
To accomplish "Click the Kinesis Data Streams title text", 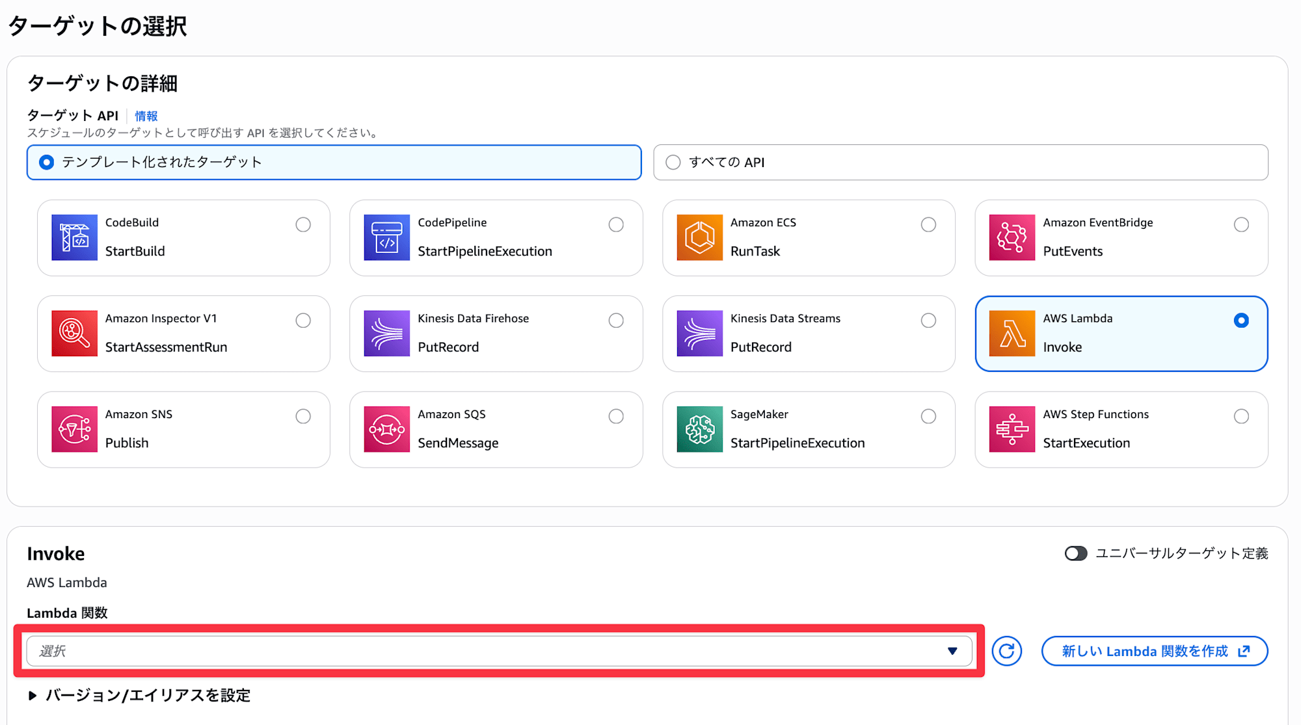I will [x=786, y=319].
